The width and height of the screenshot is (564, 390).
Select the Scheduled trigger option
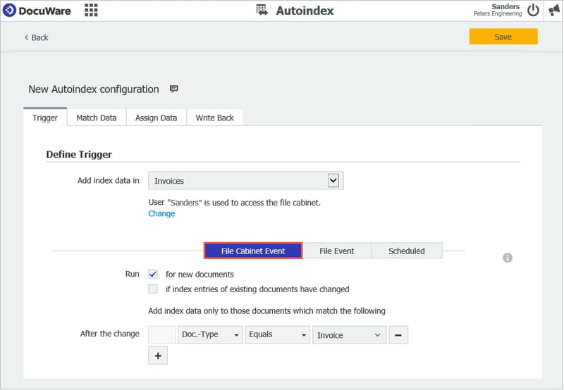click(x=407, y=251)
